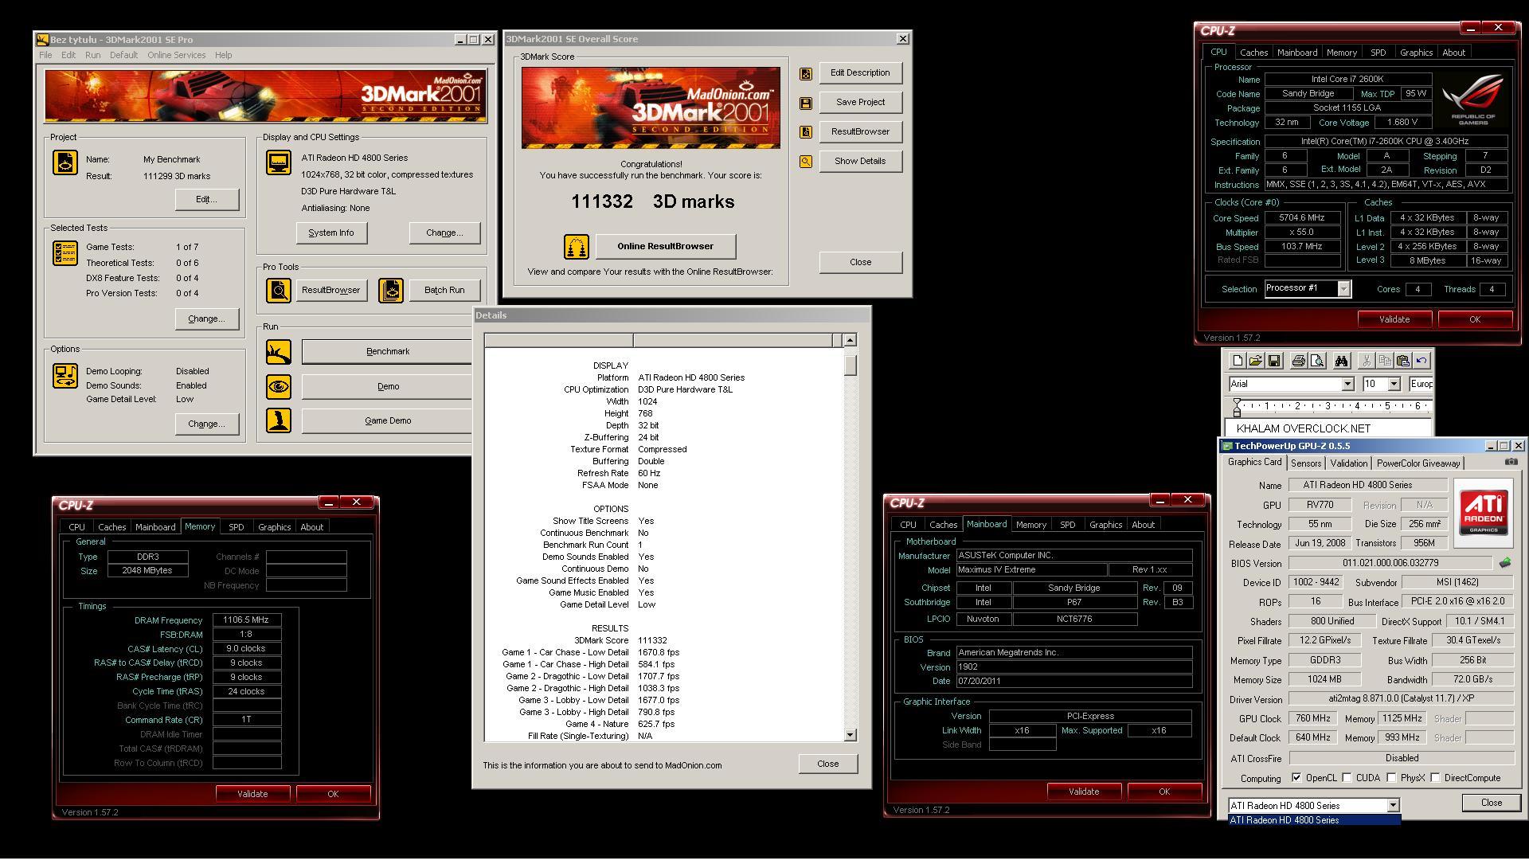The image size is (1529, 860).
Task: Toggle the PhysX checkbox in GPU-Z
Action: 1391,778
